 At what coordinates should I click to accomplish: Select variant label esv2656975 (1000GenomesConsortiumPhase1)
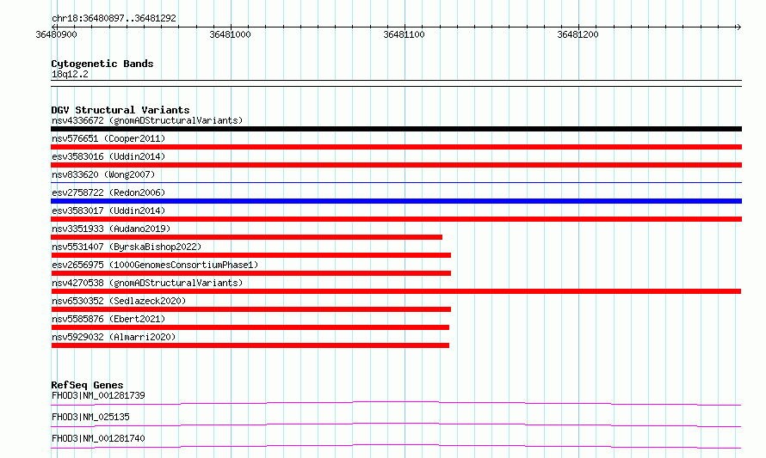[x=155, y=265]
